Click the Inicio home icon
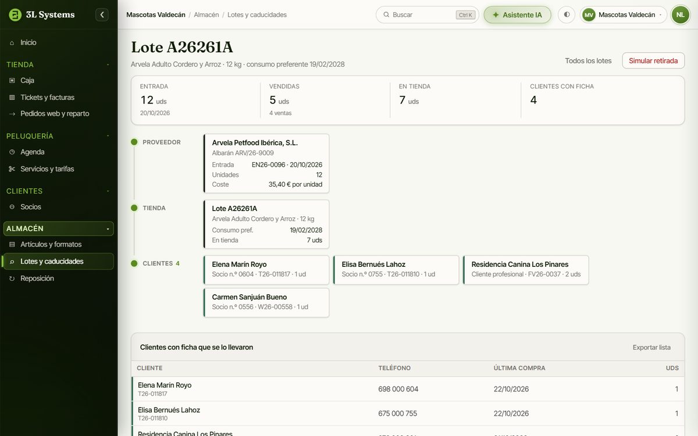This screenshot has width=698, height=436. pyautogui.click(x=12, y=42)
